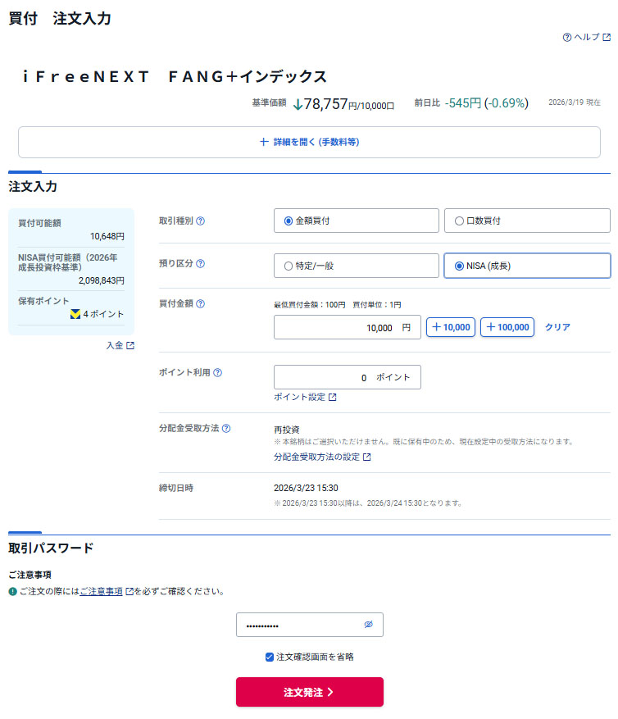Click the help icon next to 取引種別

coord(201,221)
